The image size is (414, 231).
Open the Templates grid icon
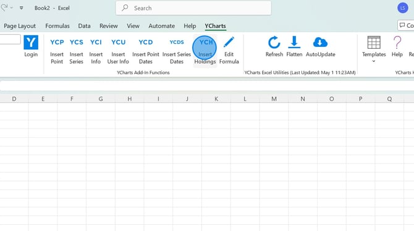[374, 43]
